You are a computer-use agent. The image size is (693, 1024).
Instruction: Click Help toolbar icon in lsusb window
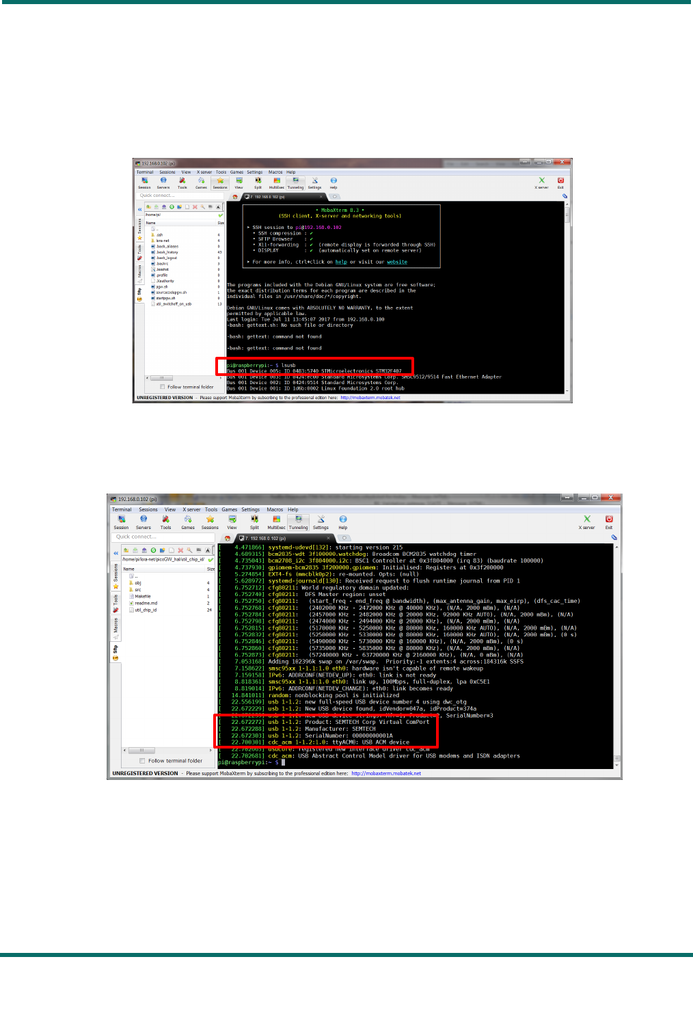tap(334, 183)
